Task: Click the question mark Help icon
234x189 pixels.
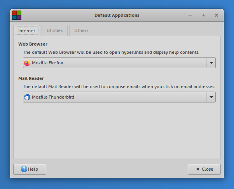Action: tap(24, 169)
